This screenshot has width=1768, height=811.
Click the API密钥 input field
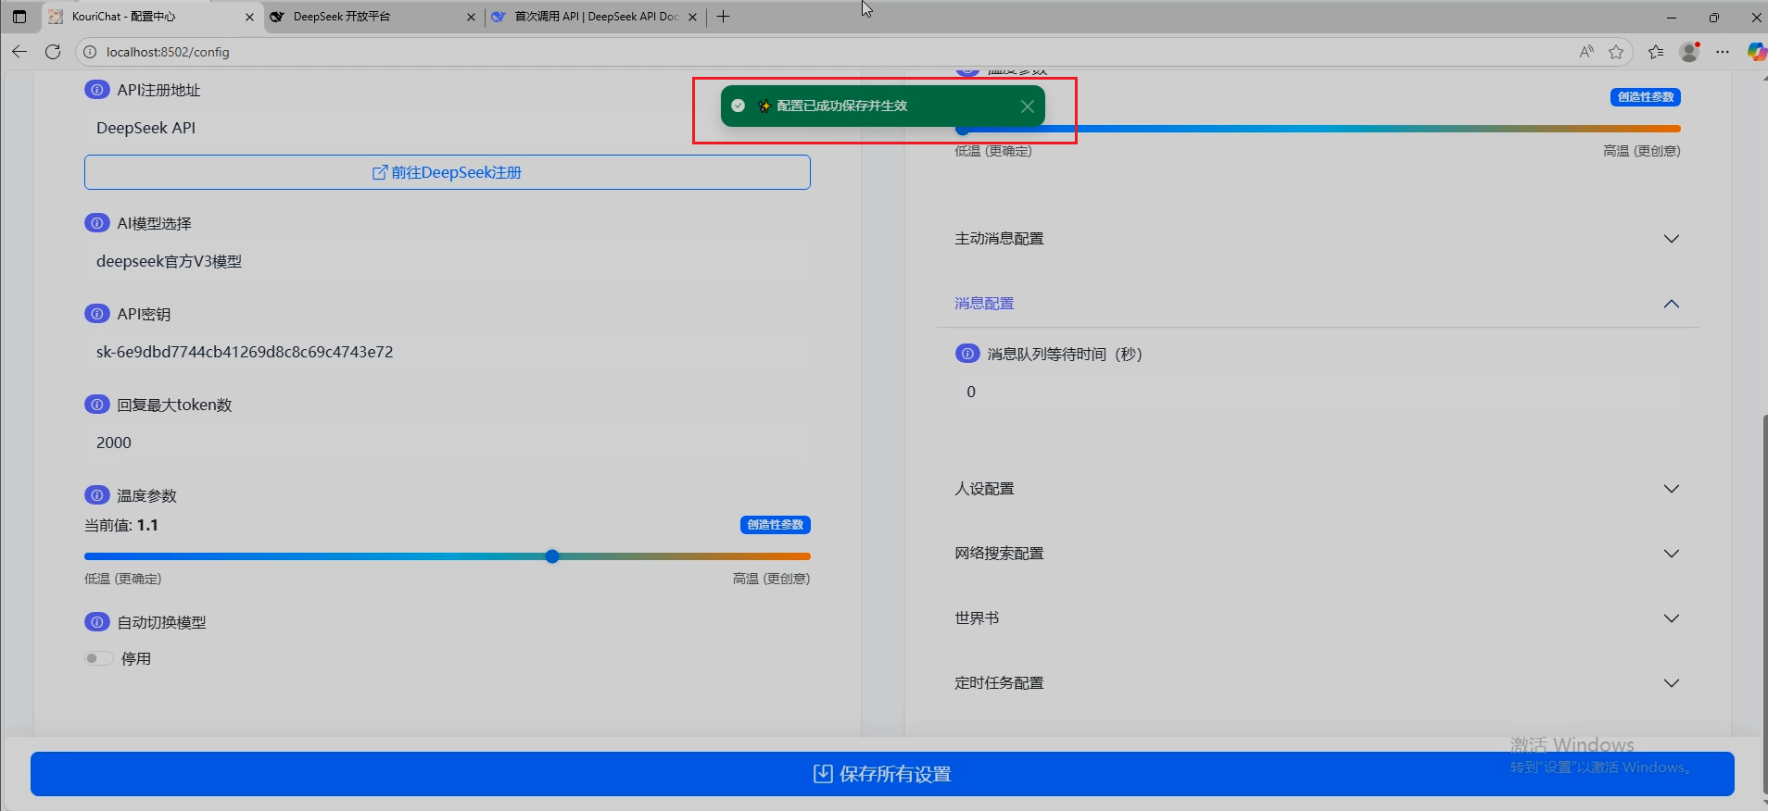tap(447, 352)
